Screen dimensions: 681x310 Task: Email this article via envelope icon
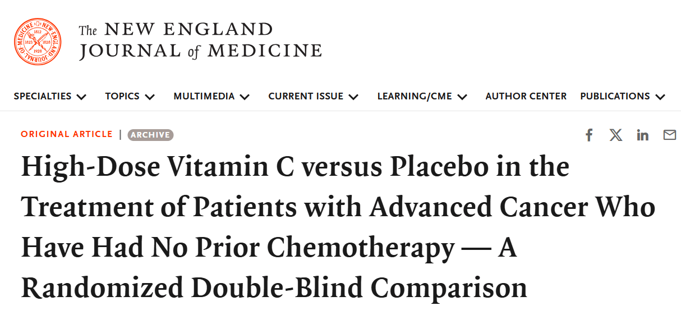(x=670, y=135)
